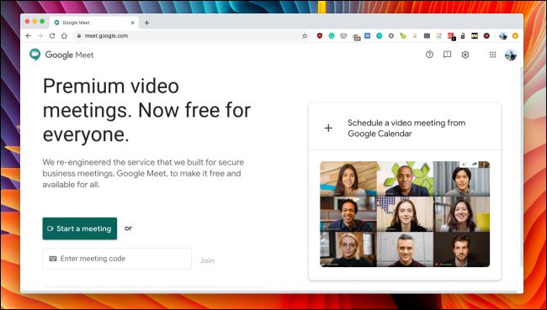Screen dimensions: 547x310
Task: Bookmark this page with the star icon
Action: (305, 36)
